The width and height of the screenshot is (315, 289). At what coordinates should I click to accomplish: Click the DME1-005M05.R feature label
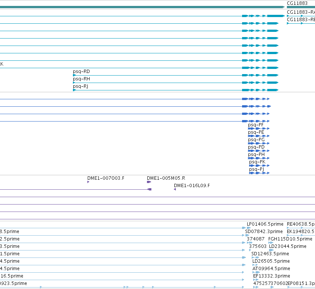pos(166,178)
